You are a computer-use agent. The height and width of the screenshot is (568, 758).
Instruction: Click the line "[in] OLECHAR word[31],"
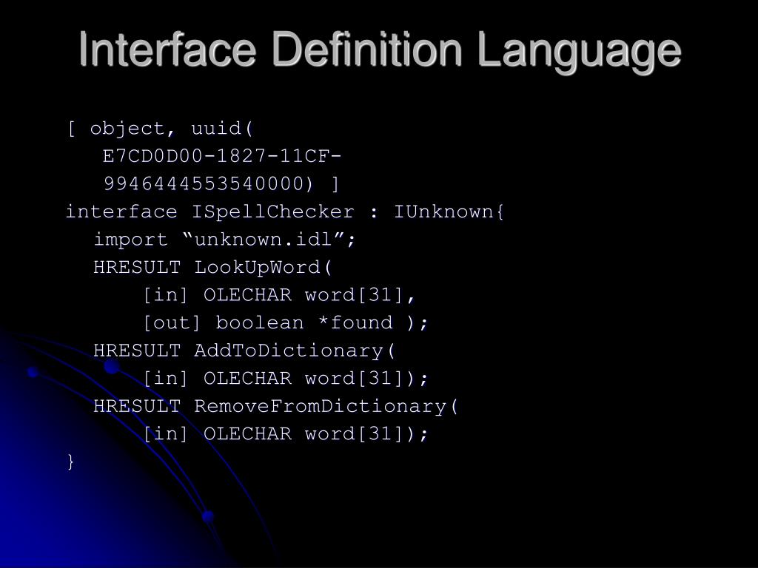coord(279,294)
